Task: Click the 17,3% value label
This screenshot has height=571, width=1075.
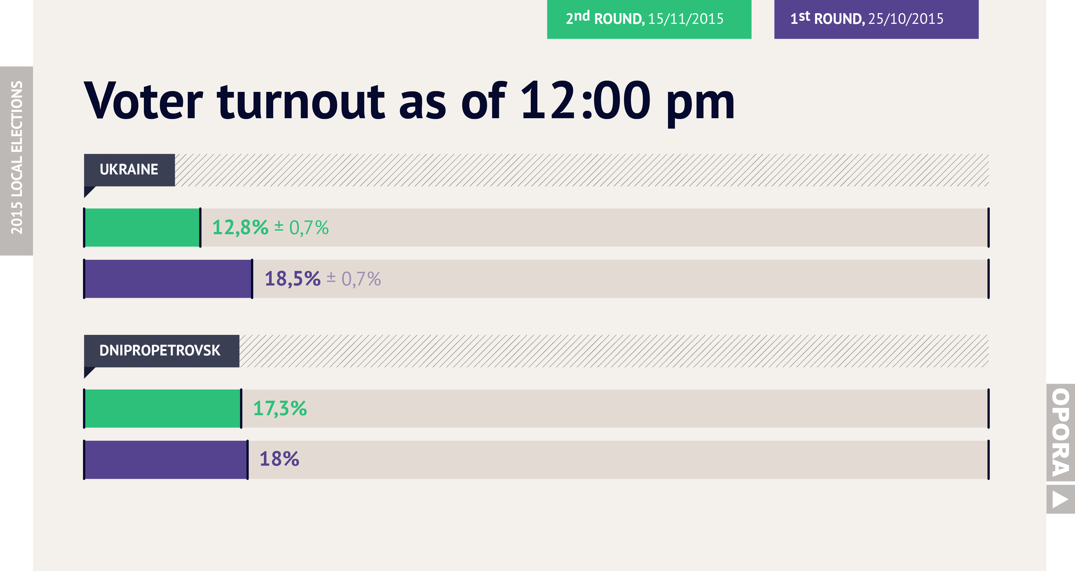Action: pyautogui.click(x=280, y=408)
